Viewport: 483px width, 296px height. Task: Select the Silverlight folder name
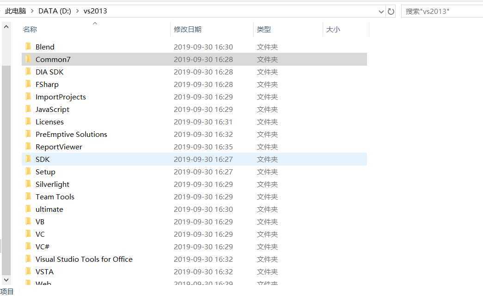coord(52,184)
